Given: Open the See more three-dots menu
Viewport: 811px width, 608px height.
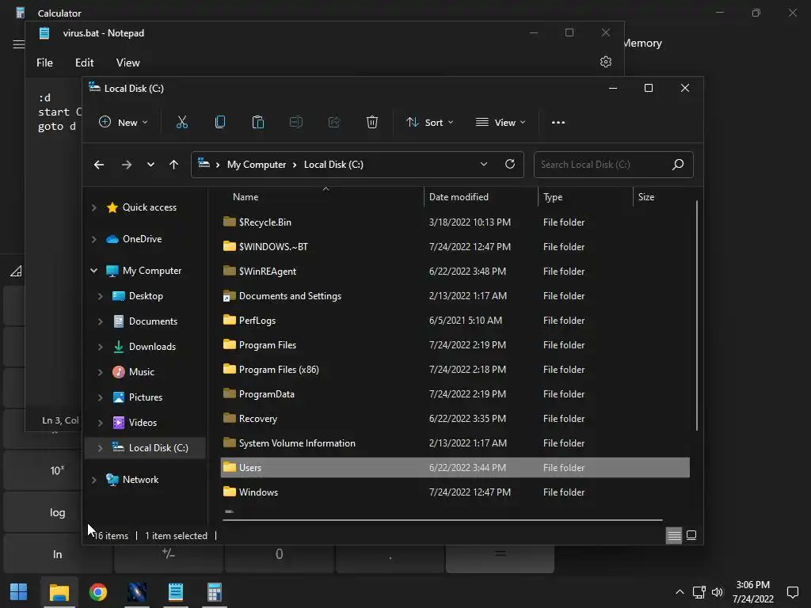Looking at the screenshot, I should coord(558,123).
